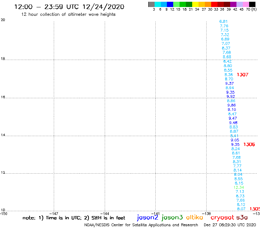Click the wave height value 7.32
This screenshot has width=260, height=228.
225,35
